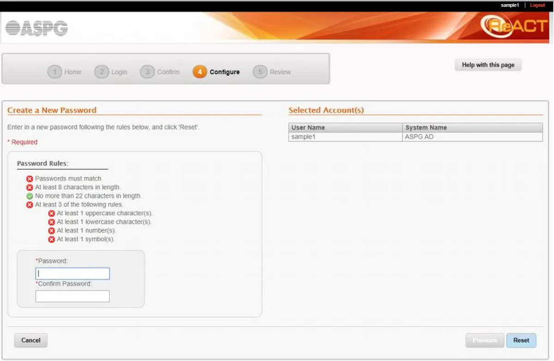Click the red X by 'At least 1 number(s)'
This screenshot has width=554, height=361.
[x=52, y=231]
